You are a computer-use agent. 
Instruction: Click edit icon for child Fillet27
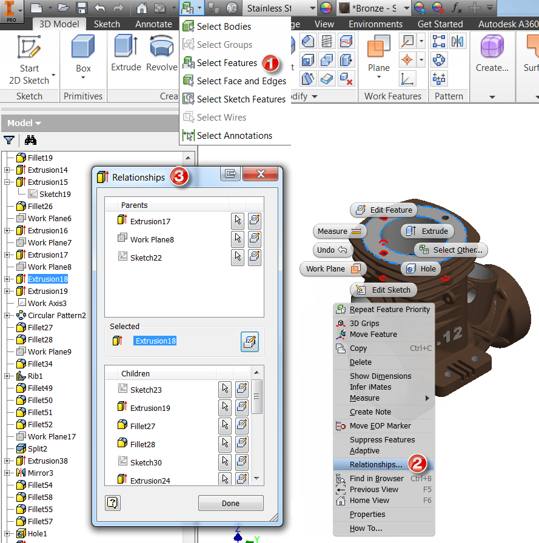(242, 425)
